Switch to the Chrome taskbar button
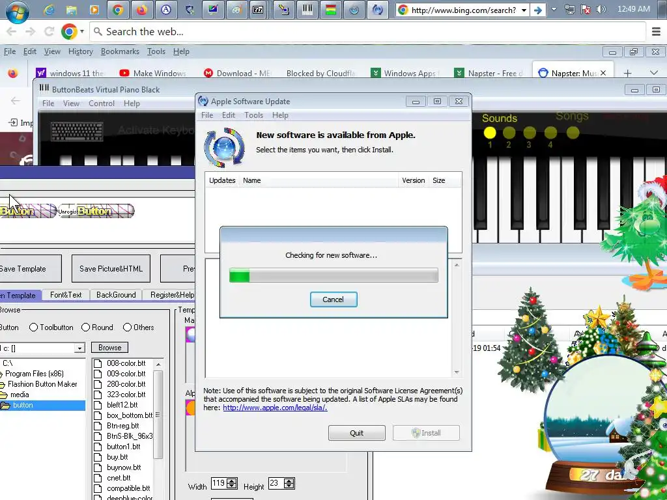This screenshot has height=500, width=667. (x=118, y=9)
